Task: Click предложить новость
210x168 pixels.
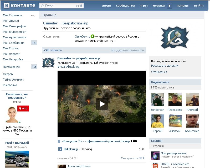Action: 127,50
